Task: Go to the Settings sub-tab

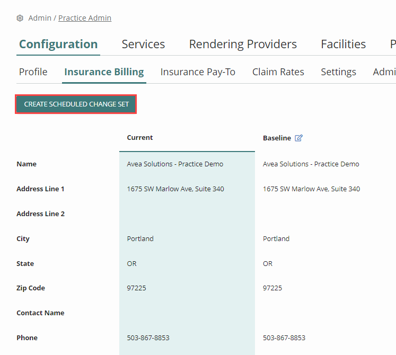Action: (338, 72)
